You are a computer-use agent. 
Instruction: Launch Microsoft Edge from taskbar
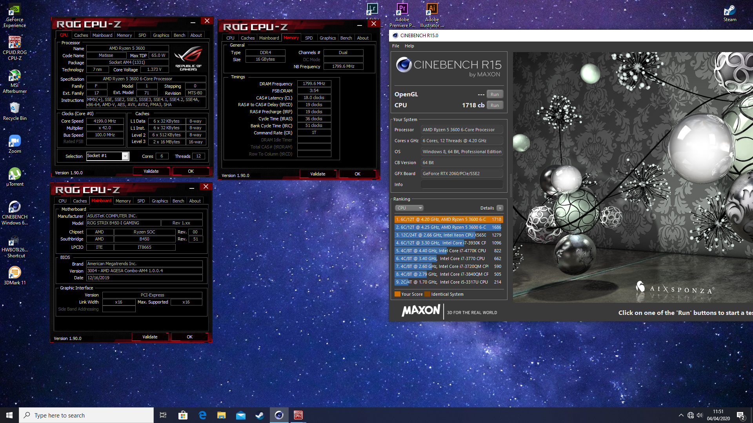(x=202, y=415)
